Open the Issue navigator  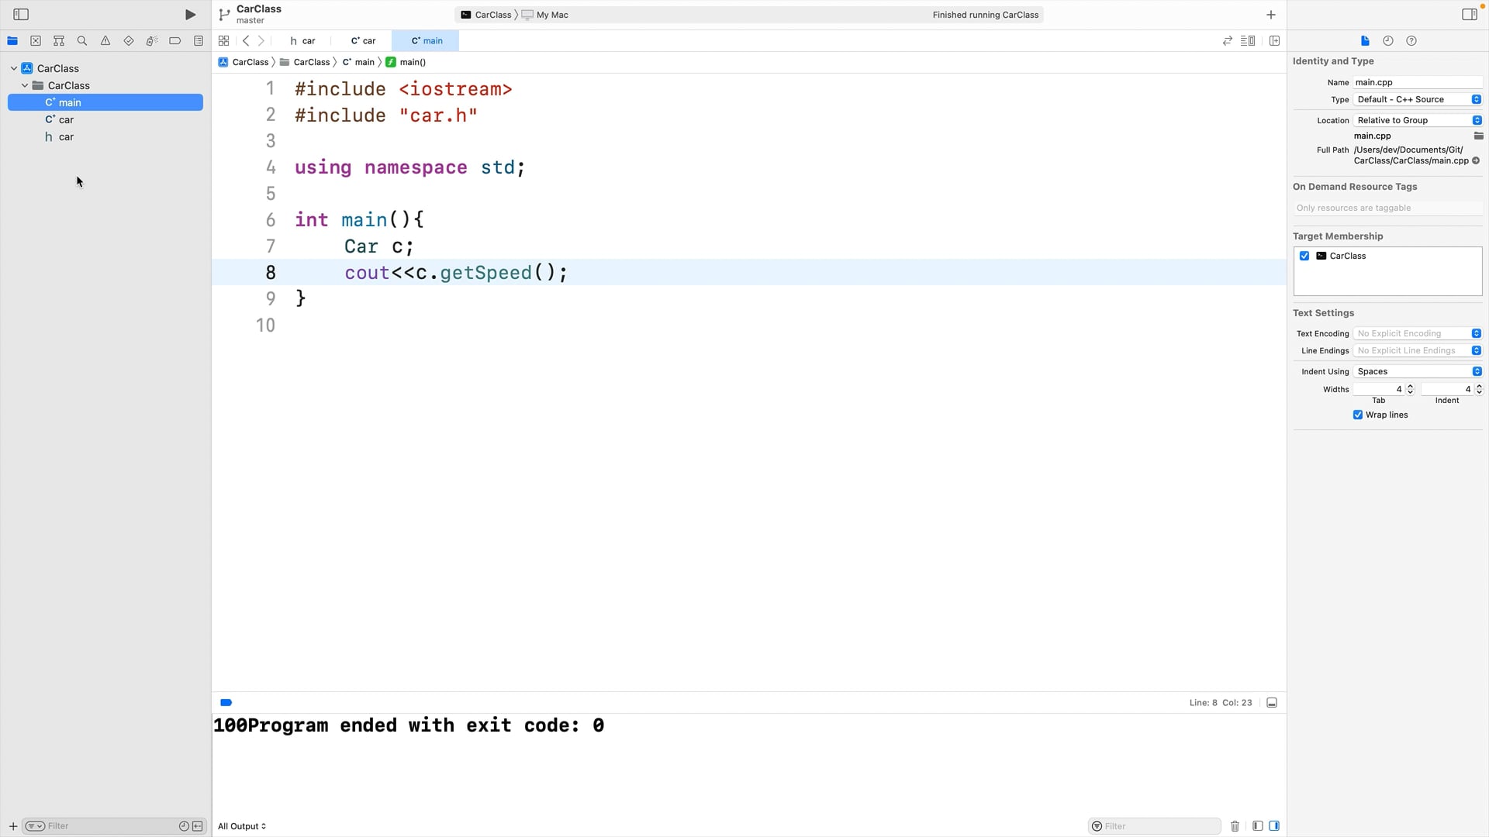tap(105, 41)
